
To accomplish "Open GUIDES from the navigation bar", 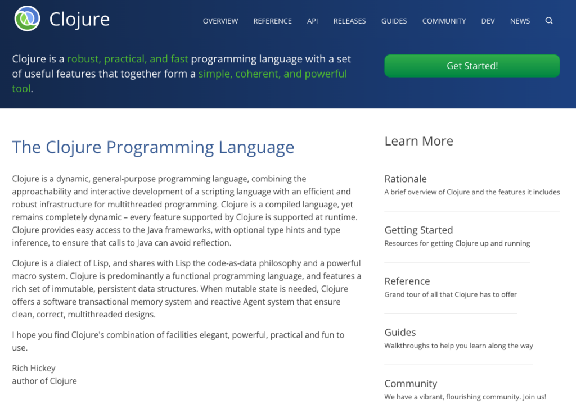I will [394, 21].
